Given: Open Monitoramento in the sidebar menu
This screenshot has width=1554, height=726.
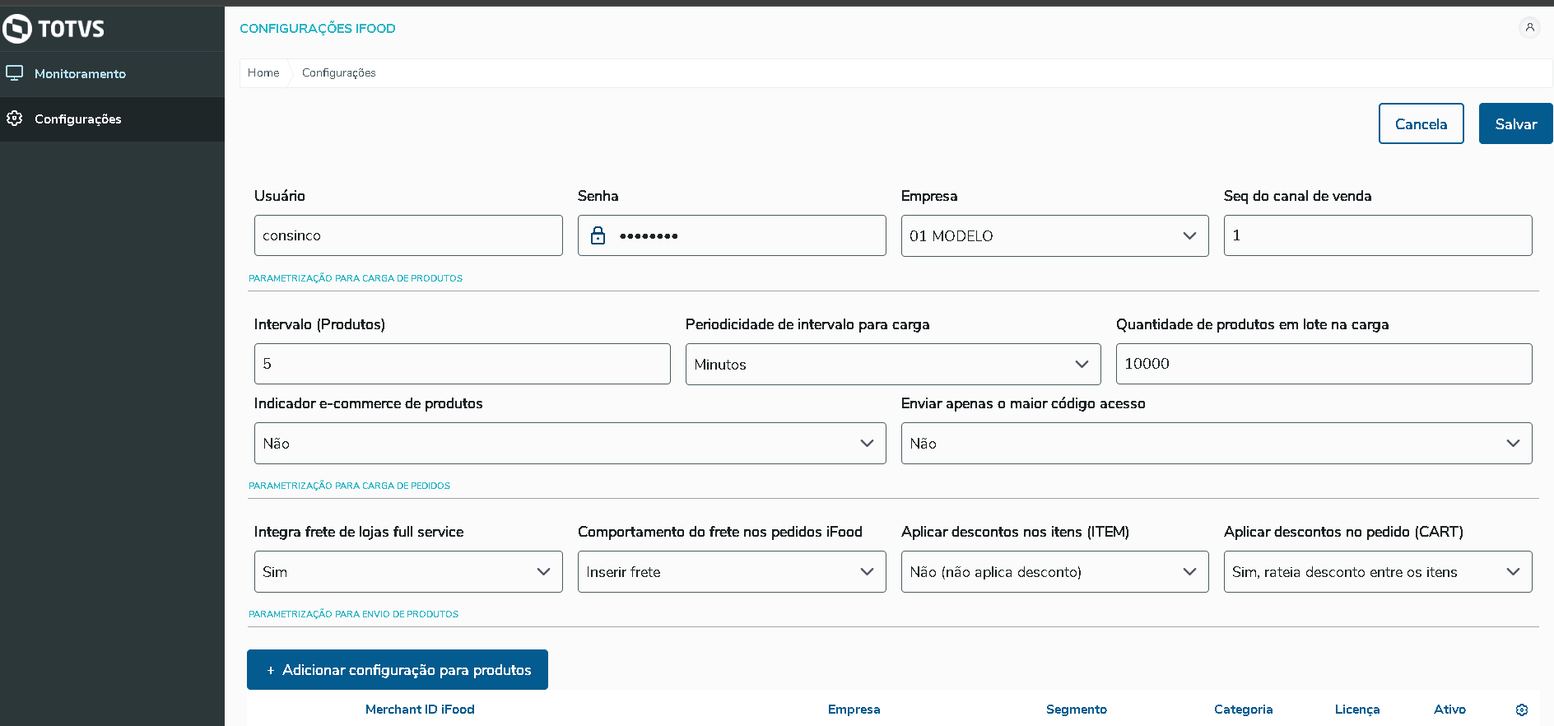Looking at the screenshot, I should 80,74.
